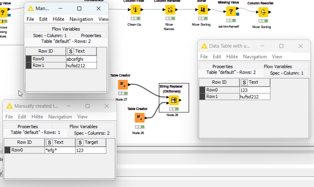The height and width of the screenshot is (187, 314).
Task: Open Properties tab in top-left table window
Action: pos(91,36)
